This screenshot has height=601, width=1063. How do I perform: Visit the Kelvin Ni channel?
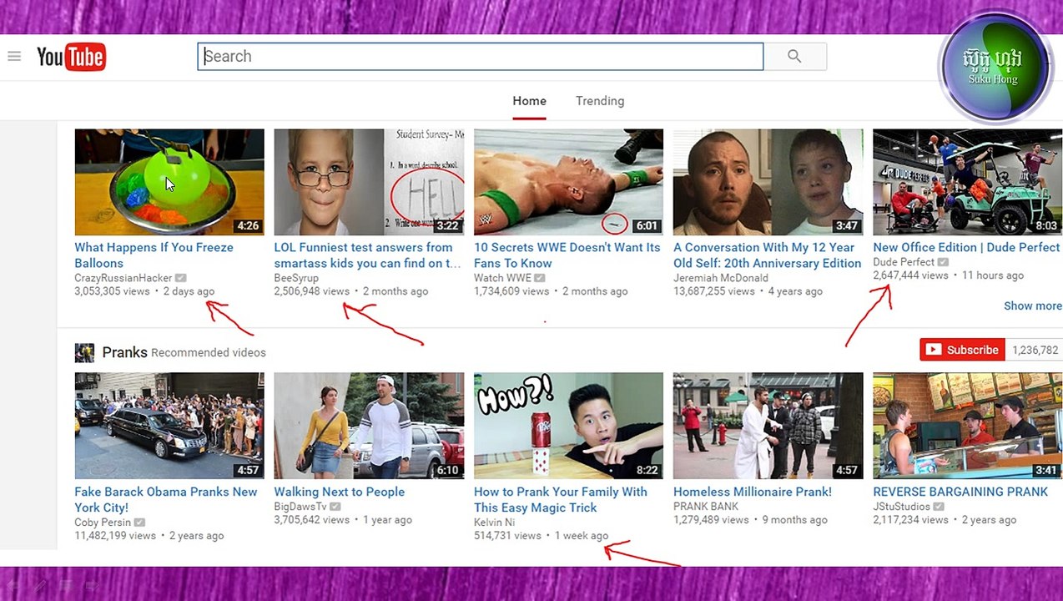[494, 523]
